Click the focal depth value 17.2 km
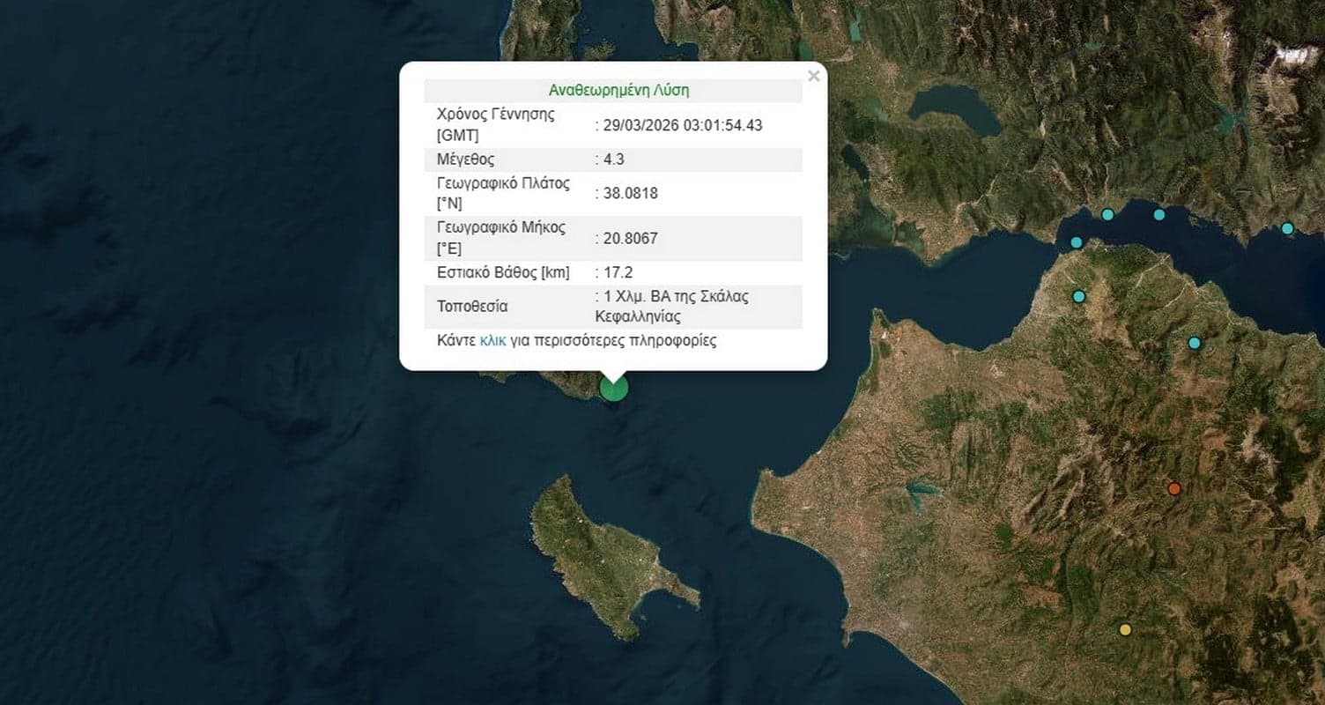Viewport: 1325px width, 705px height. click(x=617, y=272)
